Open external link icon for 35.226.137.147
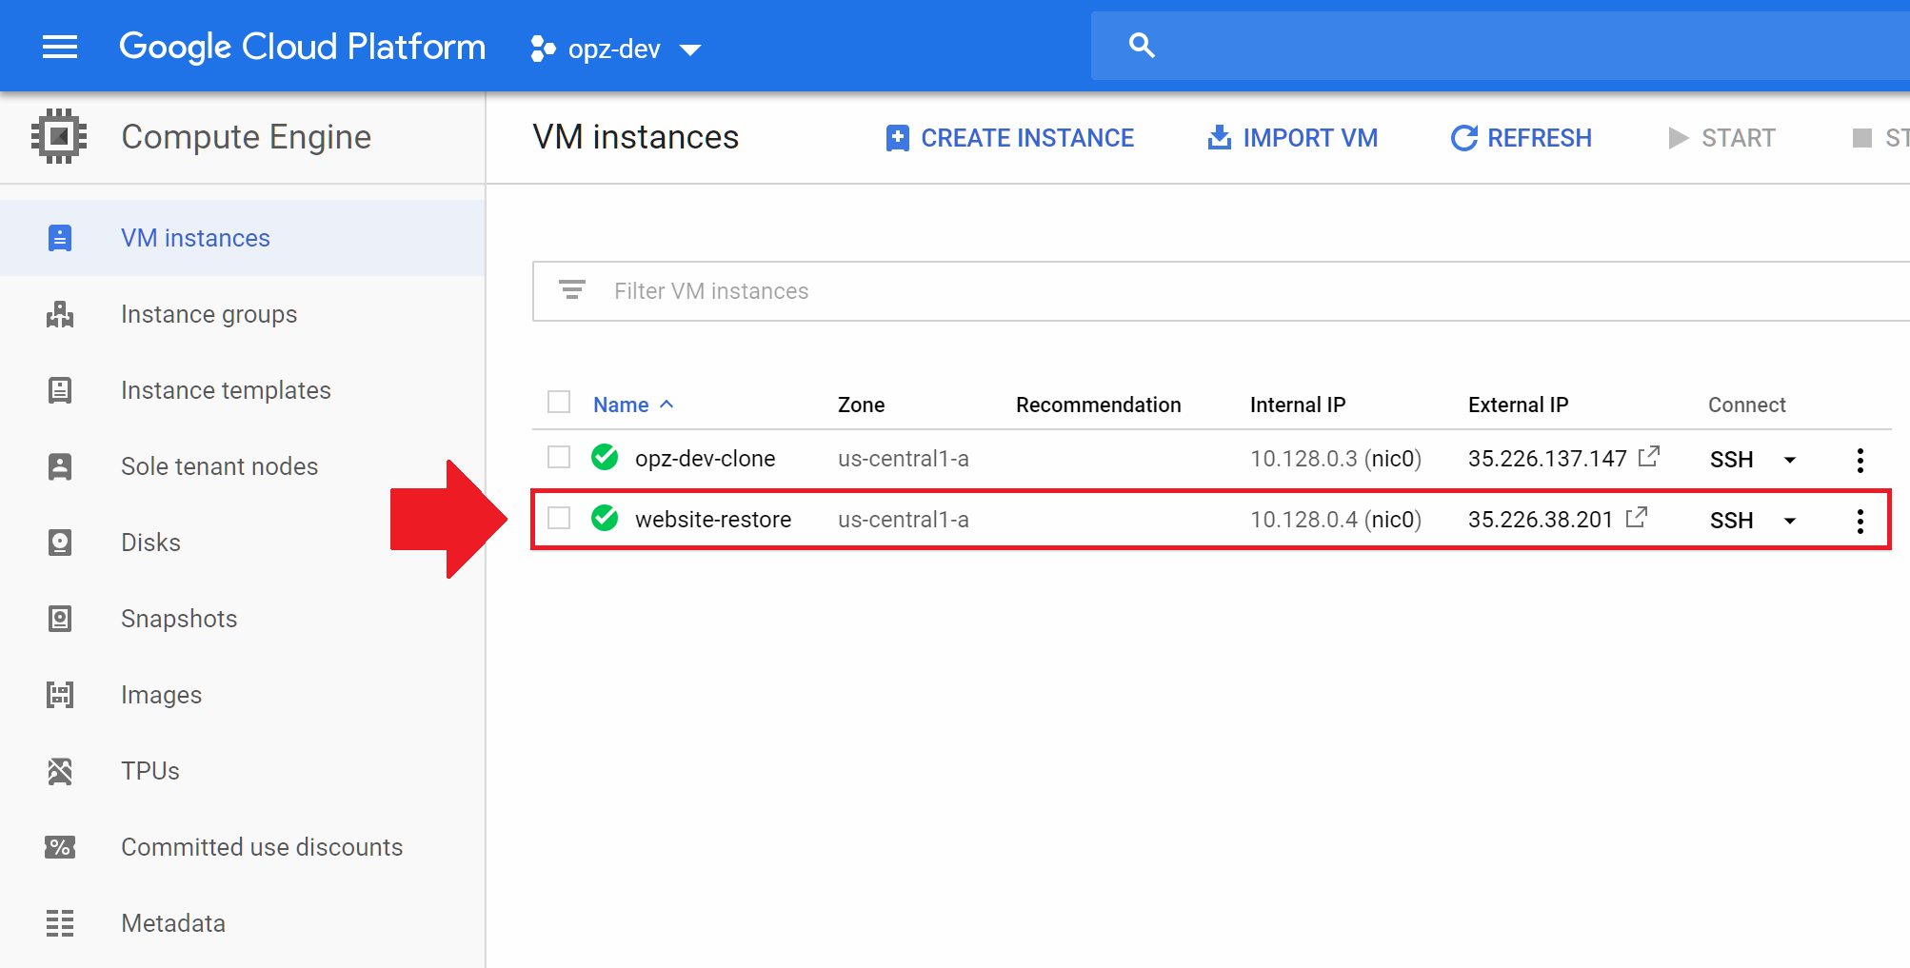The width and height of the screenshot is (1910, 968). coord(1649,457)
